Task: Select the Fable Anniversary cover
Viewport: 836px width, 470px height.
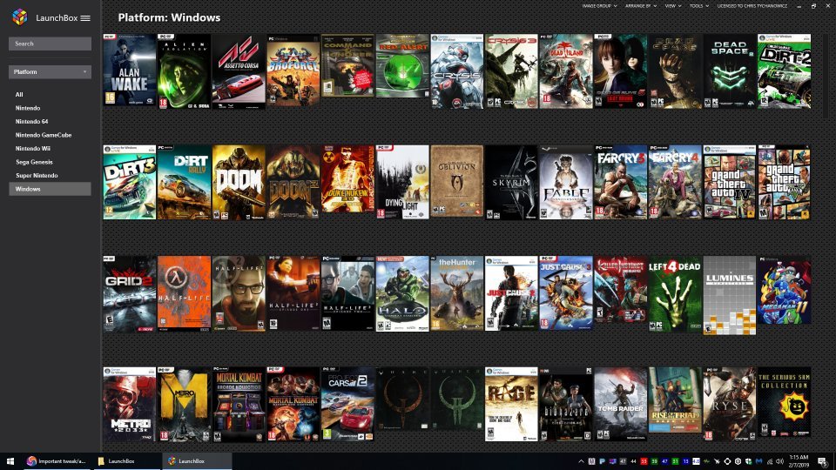Action: pyautogui.click(x=566, y=182)
